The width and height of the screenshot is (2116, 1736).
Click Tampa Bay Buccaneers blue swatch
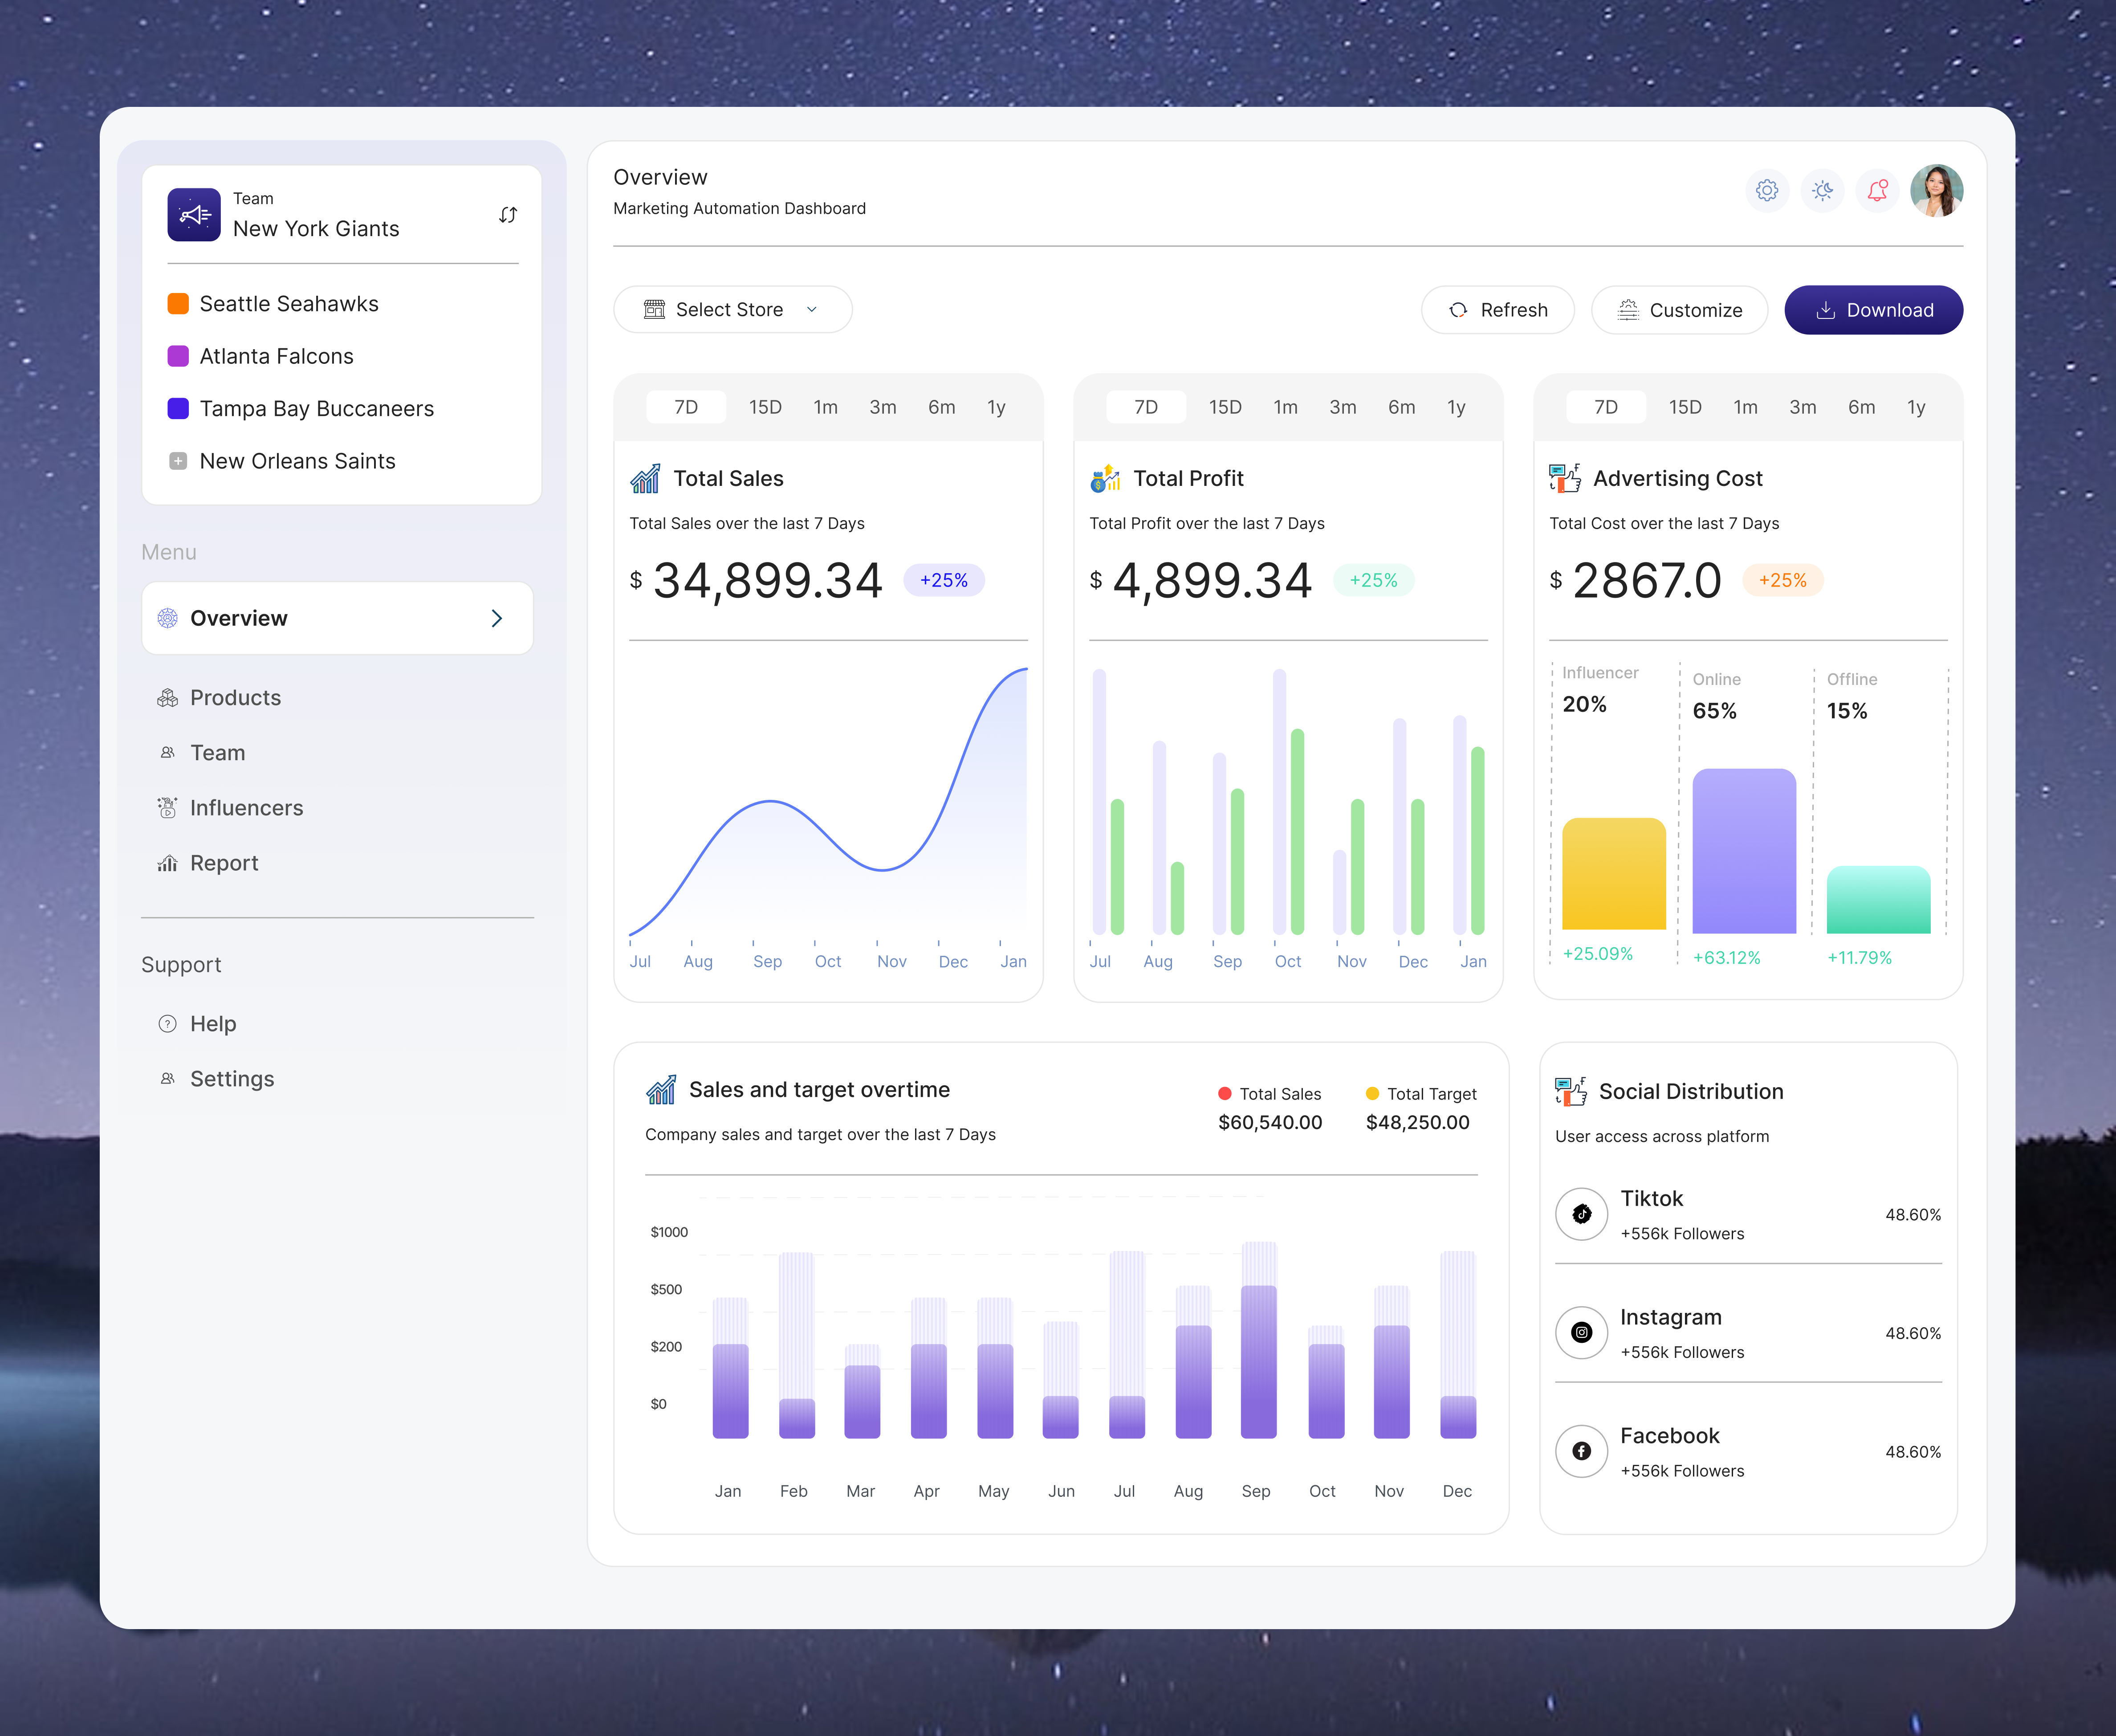[178, 408]
